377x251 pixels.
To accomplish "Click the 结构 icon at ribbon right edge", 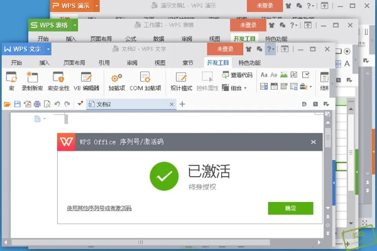I will pos(324,81).
